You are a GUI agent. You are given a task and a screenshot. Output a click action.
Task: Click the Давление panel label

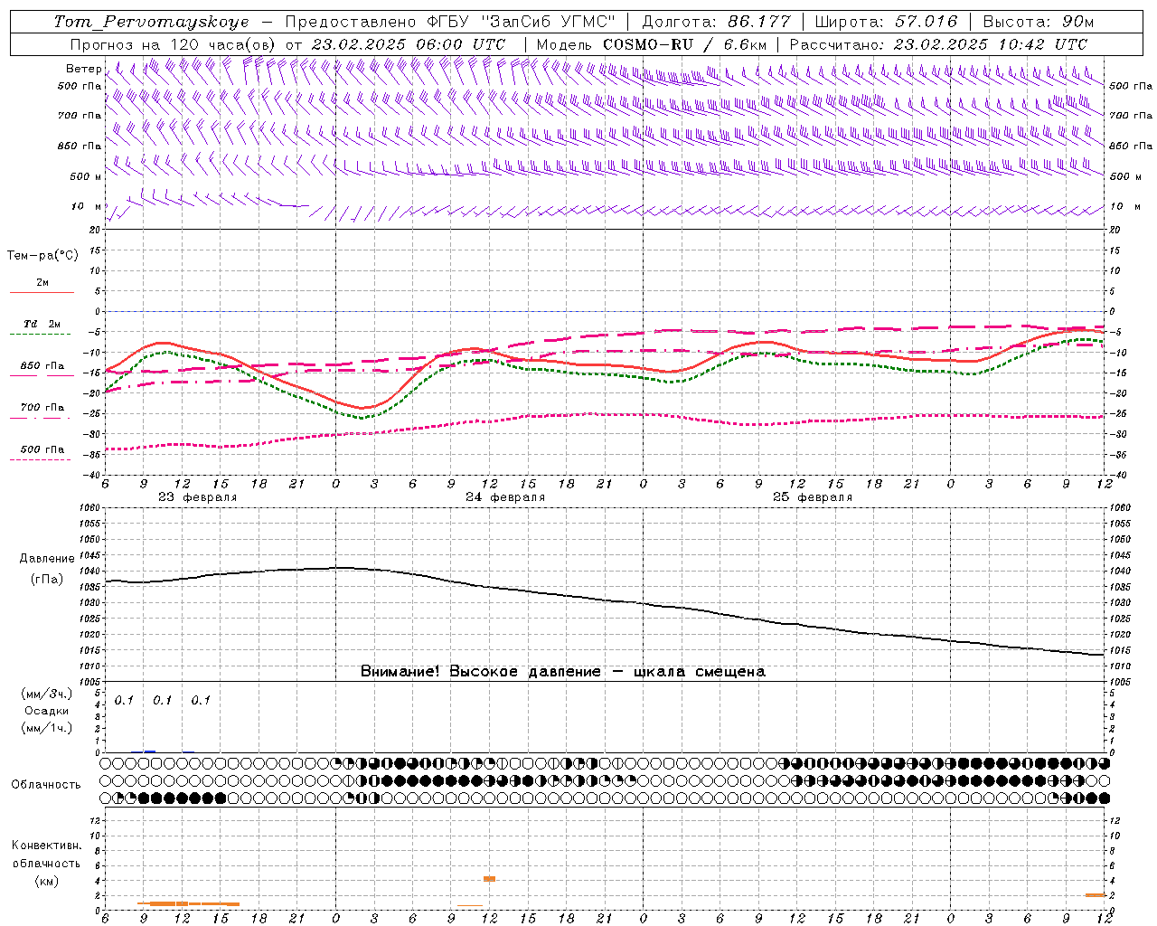pyautogui.click(x=47, y=559)
